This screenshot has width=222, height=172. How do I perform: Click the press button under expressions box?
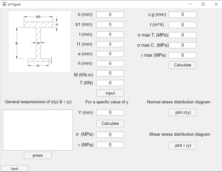tap(38, 155)
